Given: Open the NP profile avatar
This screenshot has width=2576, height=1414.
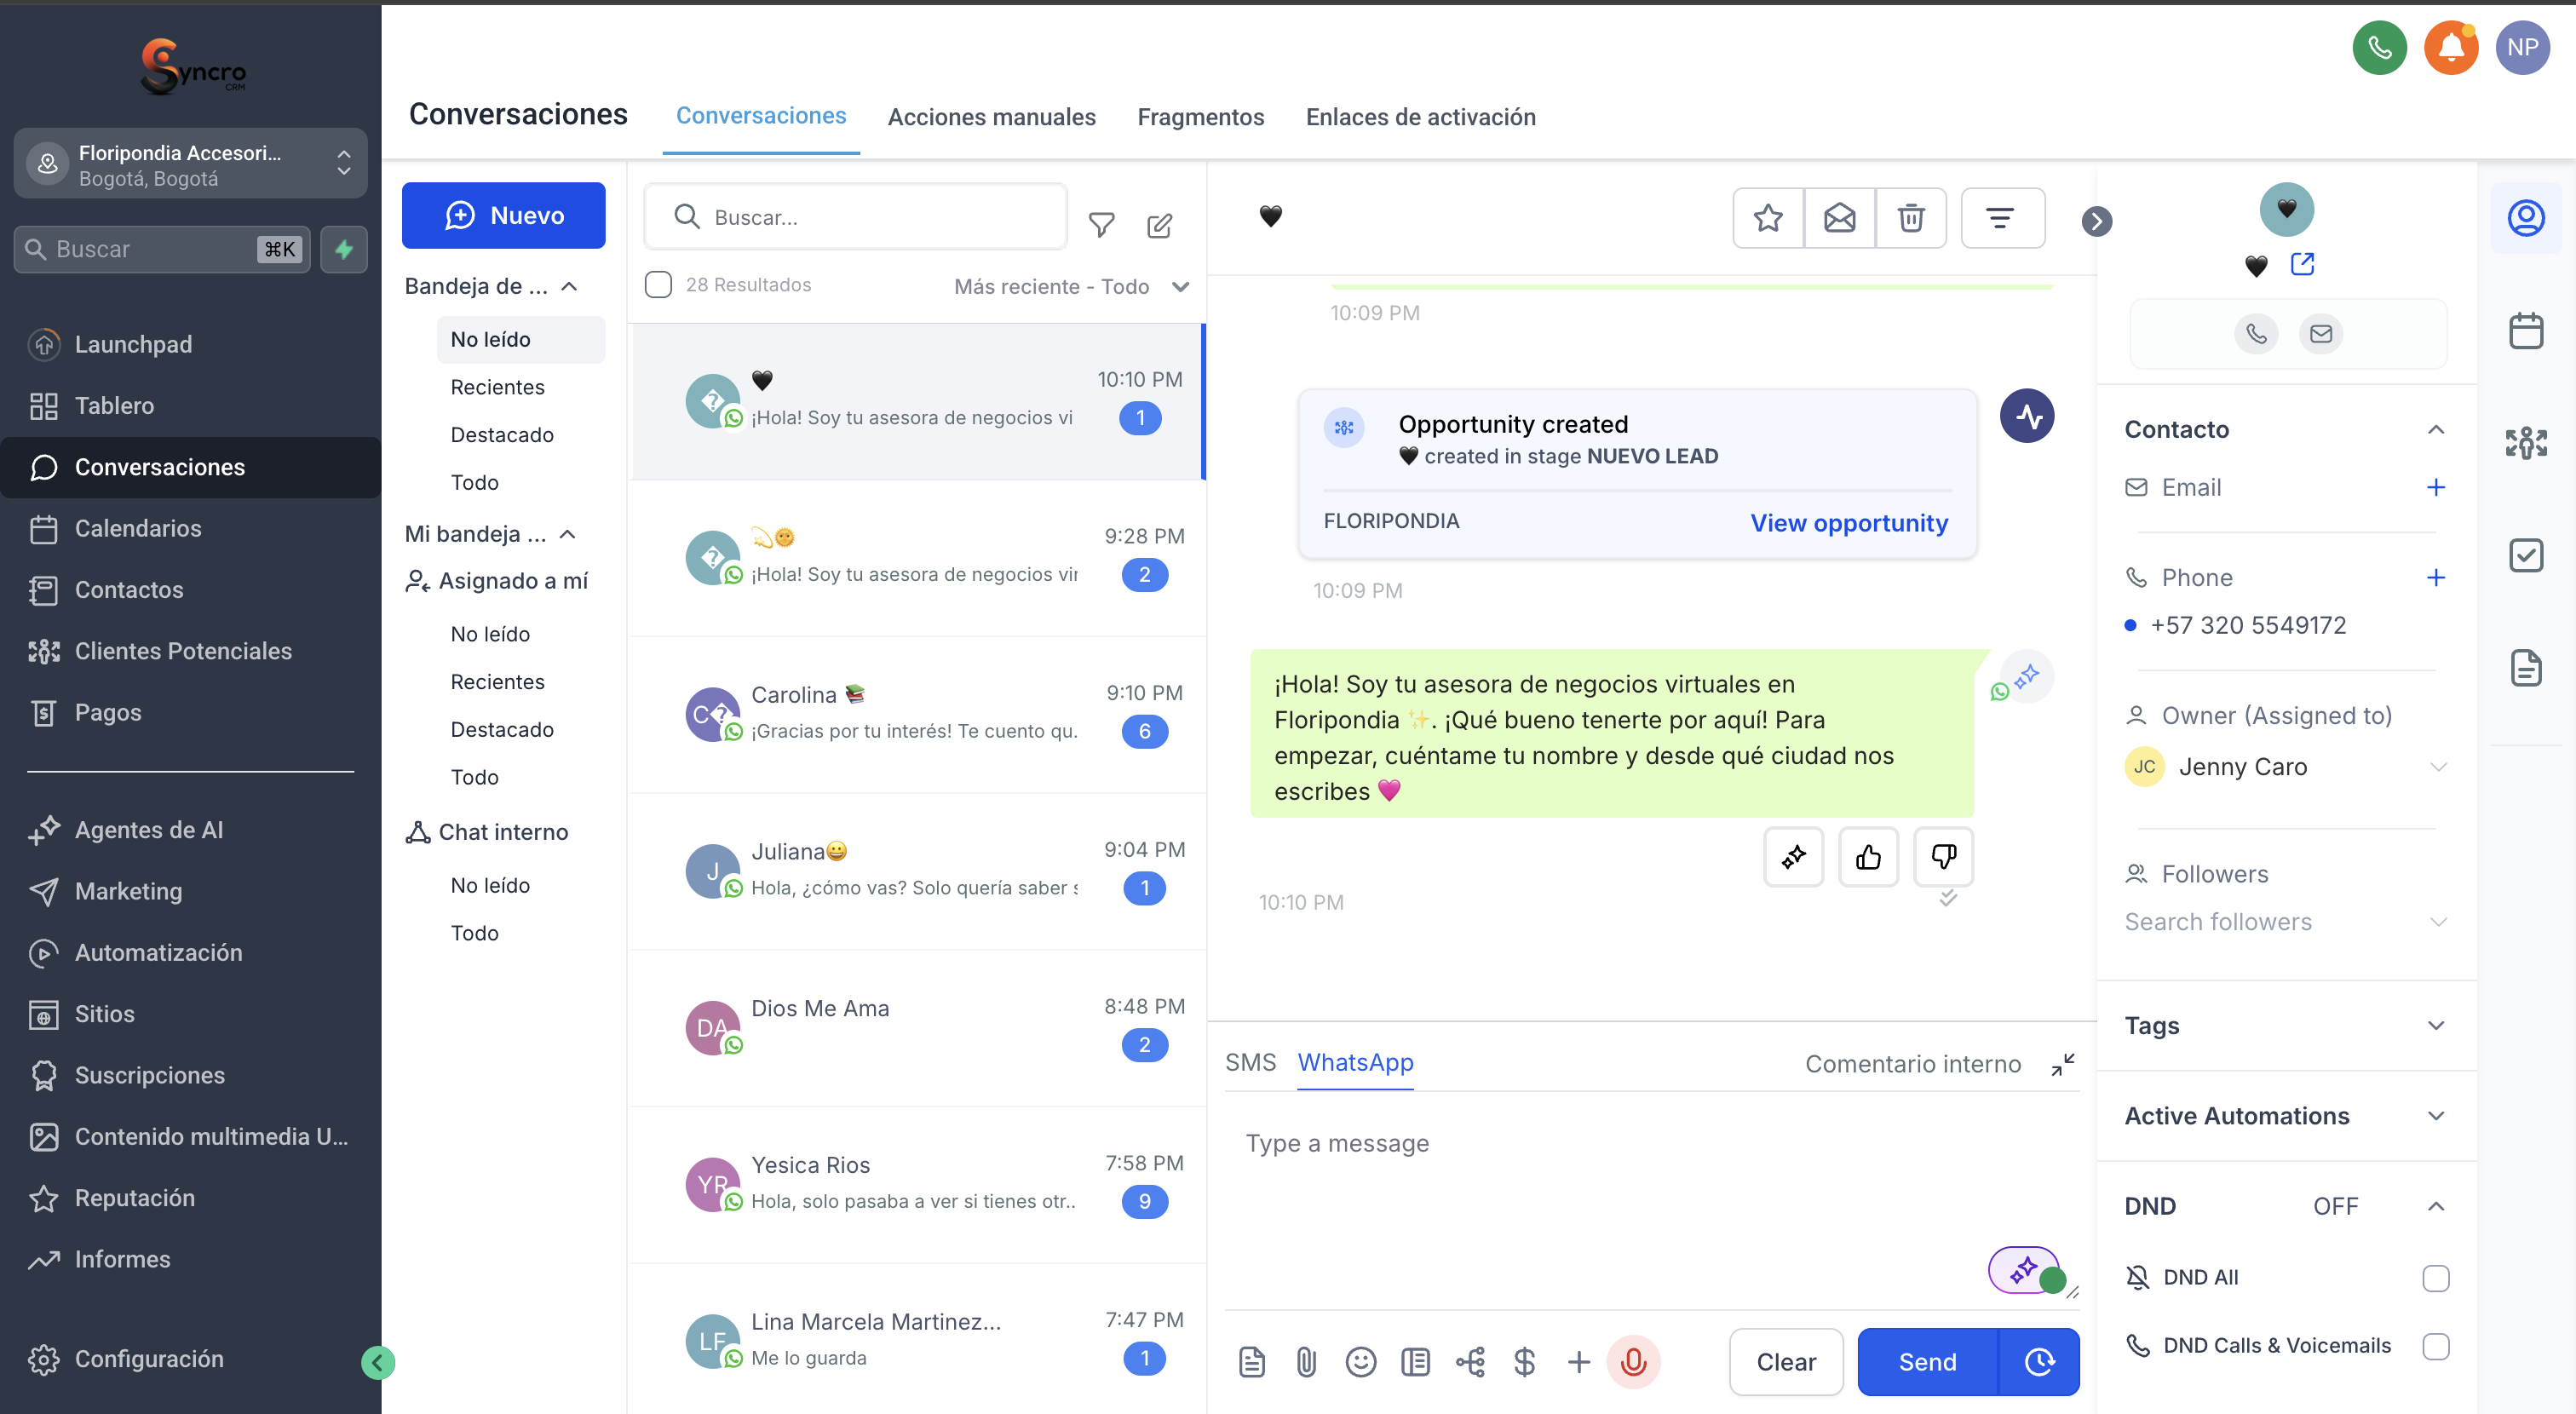Looking at the screenshot, I should tap(2522, 48).
